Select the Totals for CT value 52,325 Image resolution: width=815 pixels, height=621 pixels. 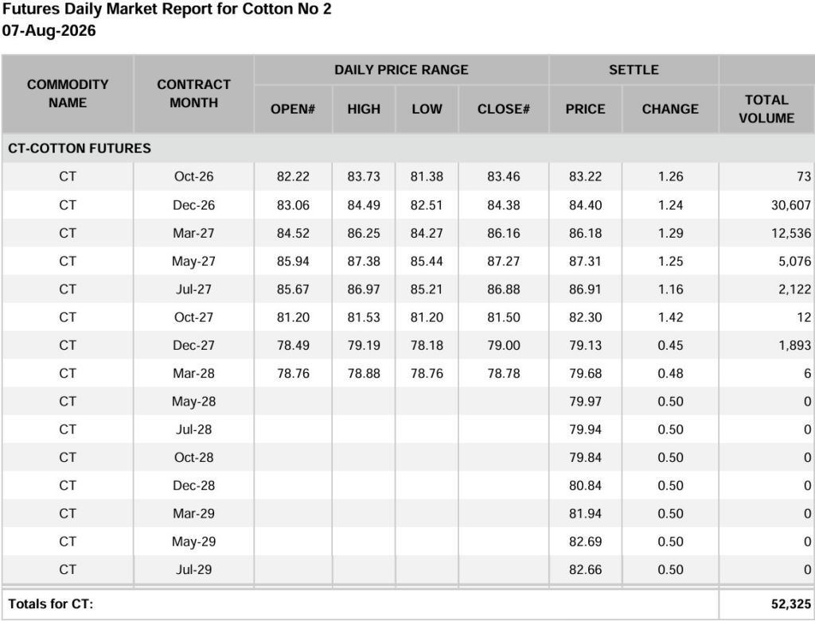(790, 604)
